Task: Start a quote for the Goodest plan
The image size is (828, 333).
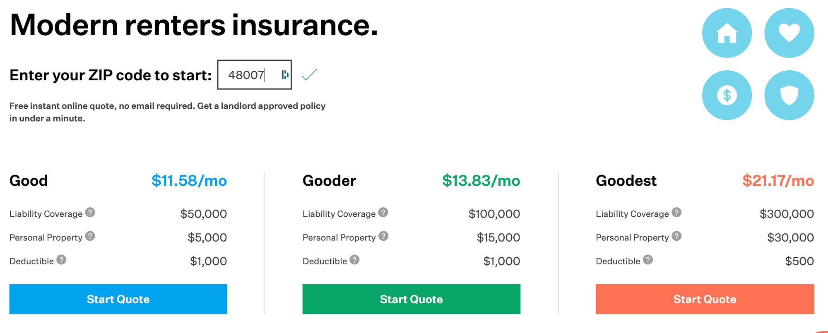Action: (x=704, y=299)
